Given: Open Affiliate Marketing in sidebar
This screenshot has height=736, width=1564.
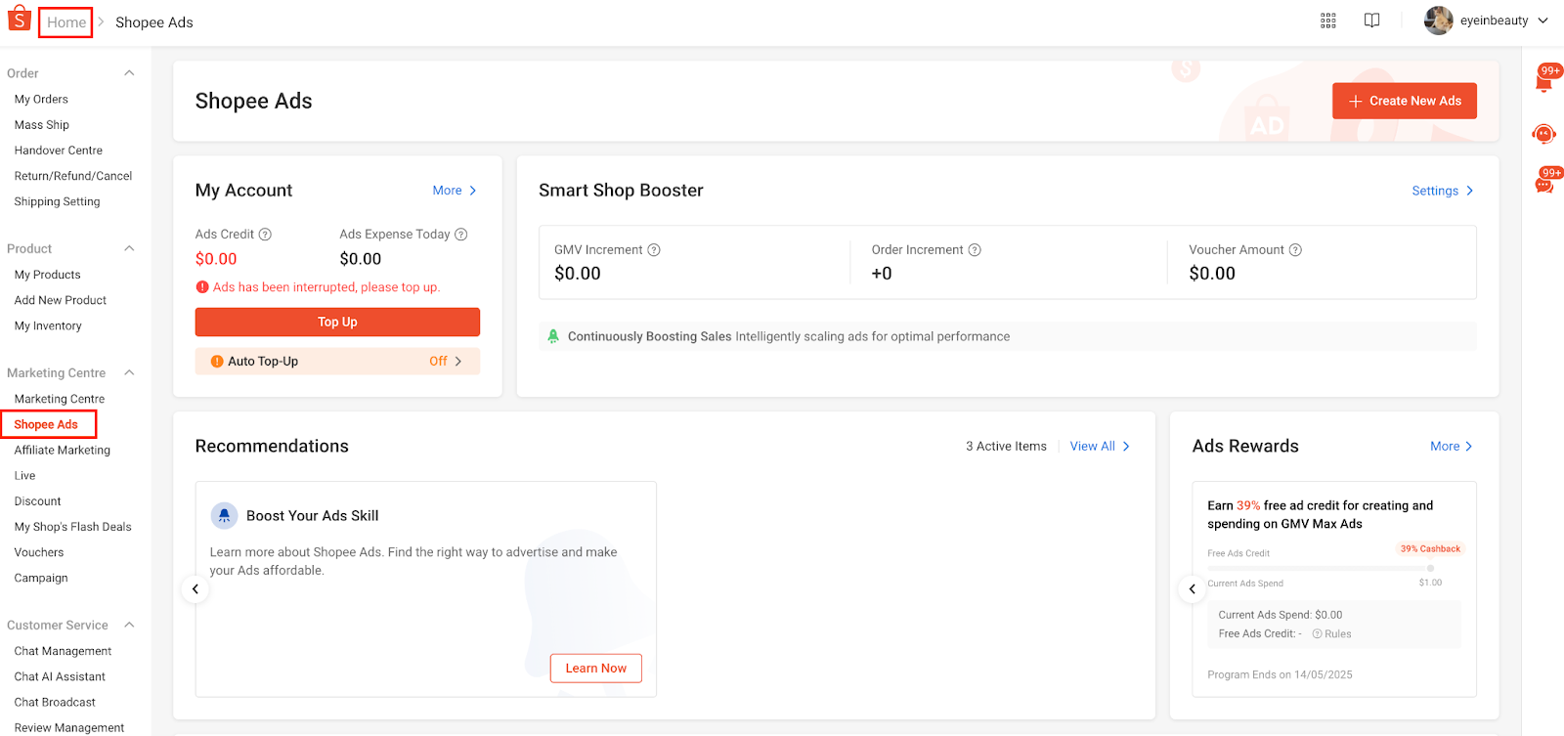Looking at the screenshot, I should coord(63,451).
